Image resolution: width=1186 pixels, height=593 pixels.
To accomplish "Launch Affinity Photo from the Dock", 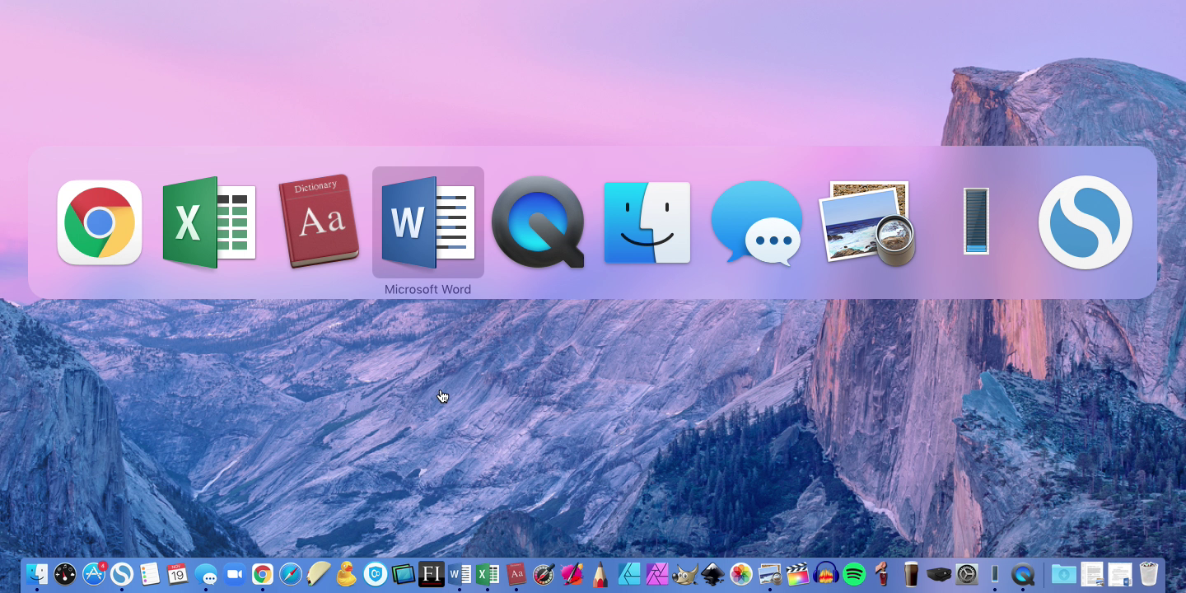I will pos(657,574).
